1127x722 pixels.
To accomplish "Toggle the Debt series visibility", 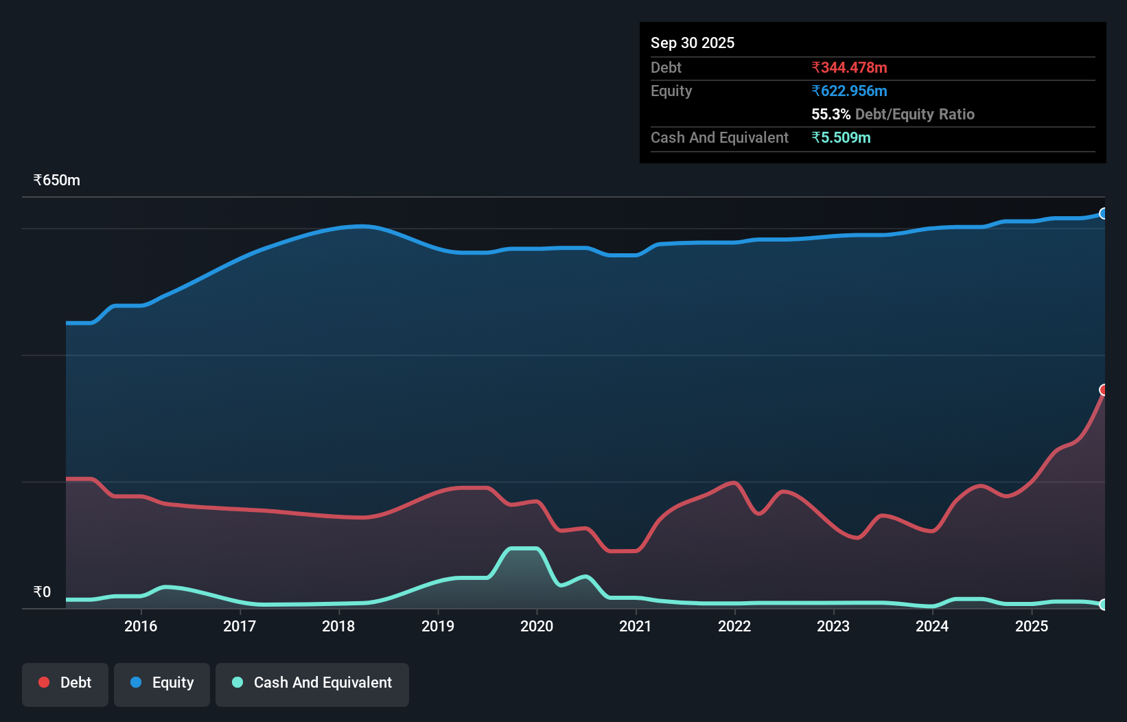I will pyautogui.click(x=65, y=684).
